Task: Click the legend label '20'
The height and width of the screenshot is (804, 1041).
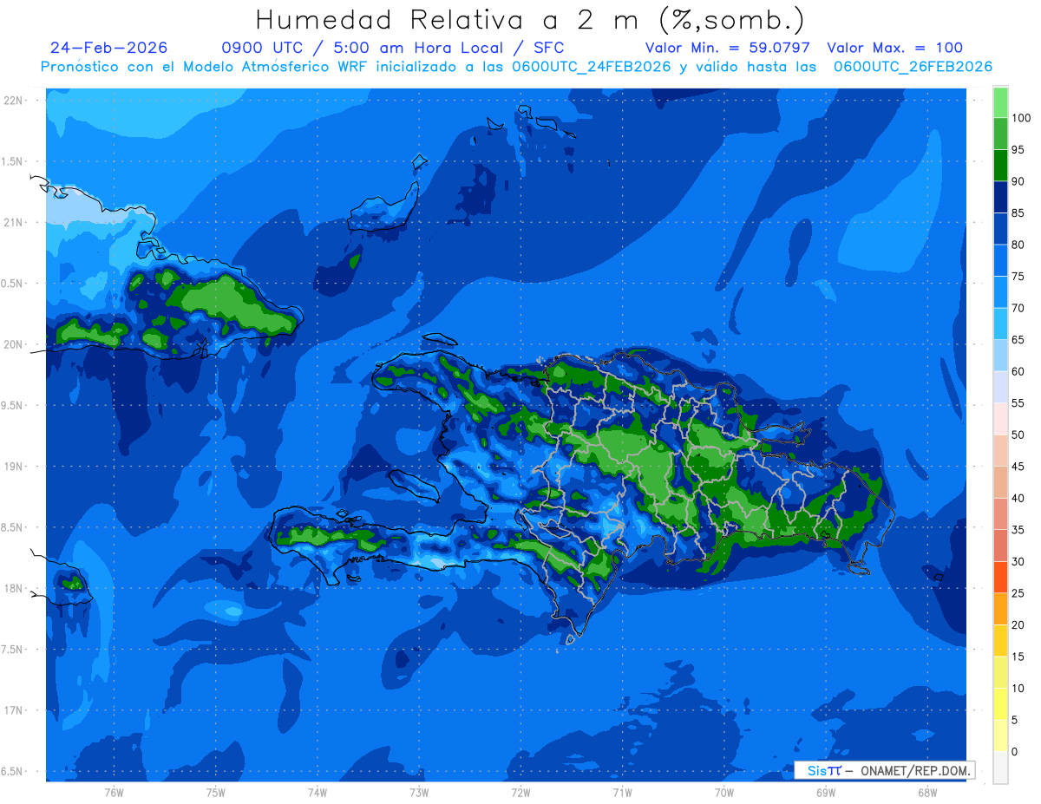Action: tap(1018, 624)
